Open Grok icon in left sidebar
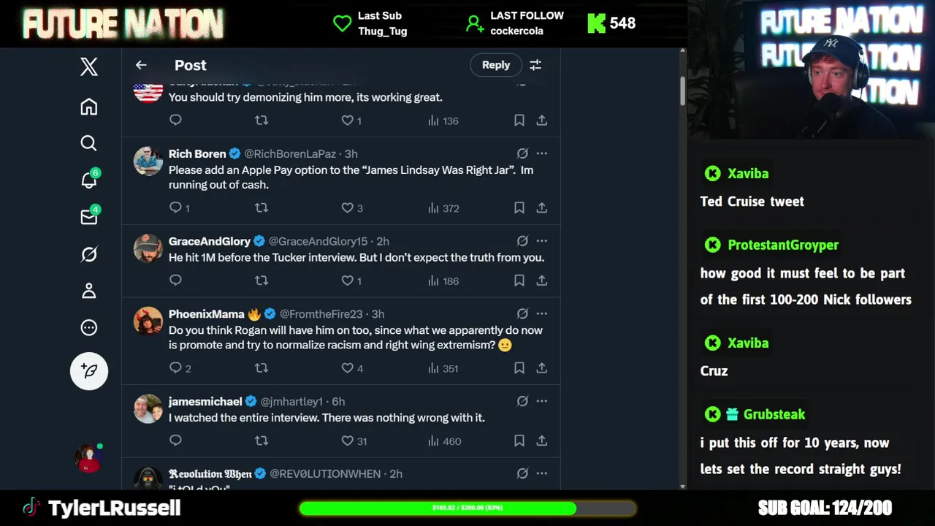Viewport: 935px width, 526px height. pyautogui.click(x=89, y=254)
